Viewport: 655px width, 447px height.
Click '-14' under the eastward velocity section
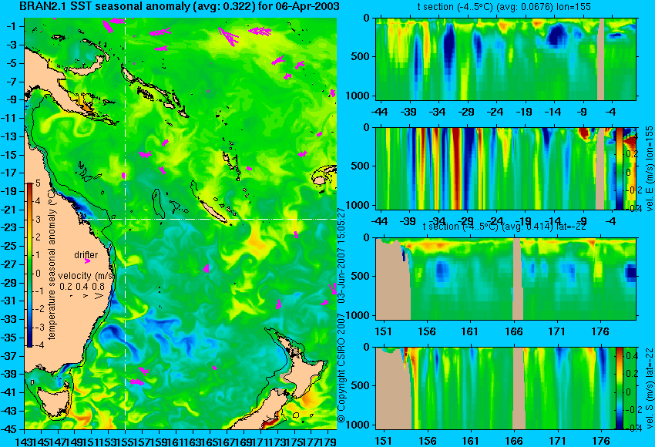coord(553,221)
